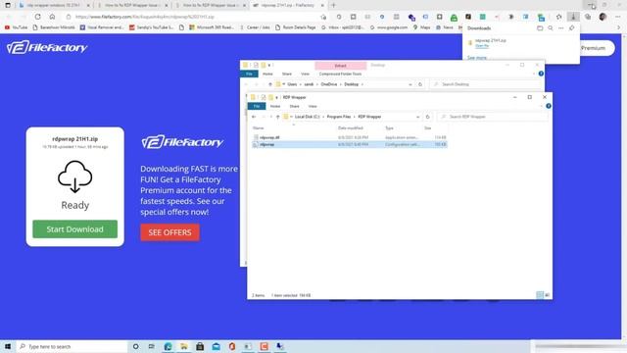The image size is (627, 353).
Task: Go to the browser home page
Action: click(x=52, y=17)
